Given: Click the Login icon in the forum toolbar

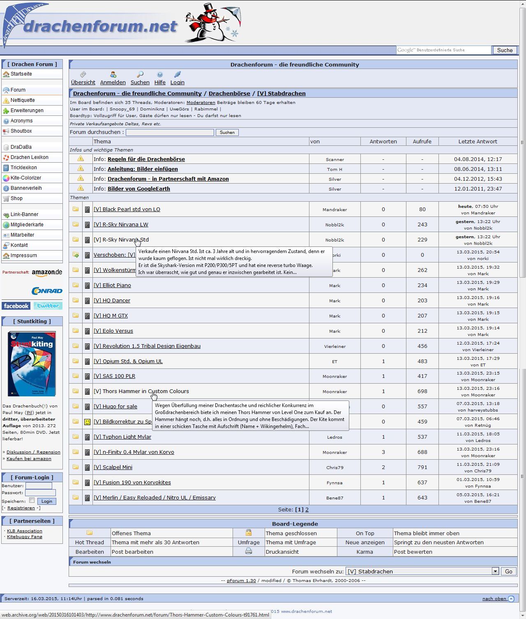Looking at the screenshot, I should click(178, 74).
